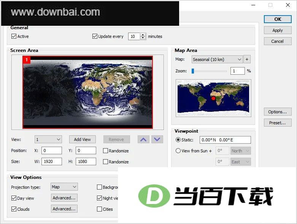Open the North direction dropdown
Screen dimensions: 297x224
tap(241, 151)
